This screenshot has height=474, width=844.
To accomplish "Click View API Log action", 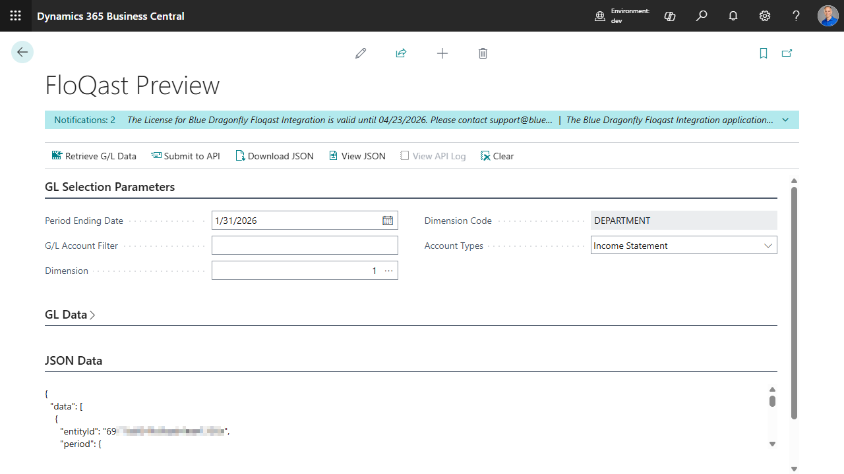I will click(433, 156).
